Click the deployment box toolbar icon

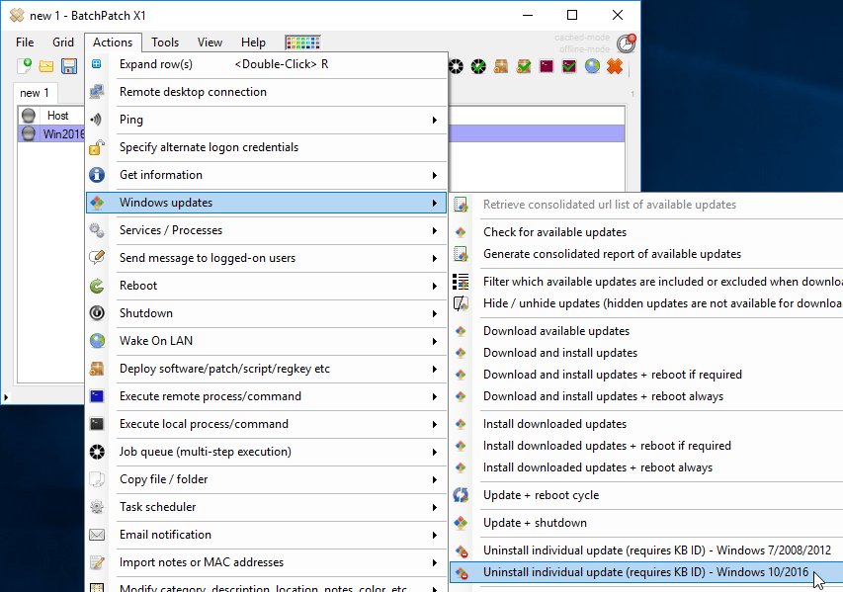click(501, 66)
